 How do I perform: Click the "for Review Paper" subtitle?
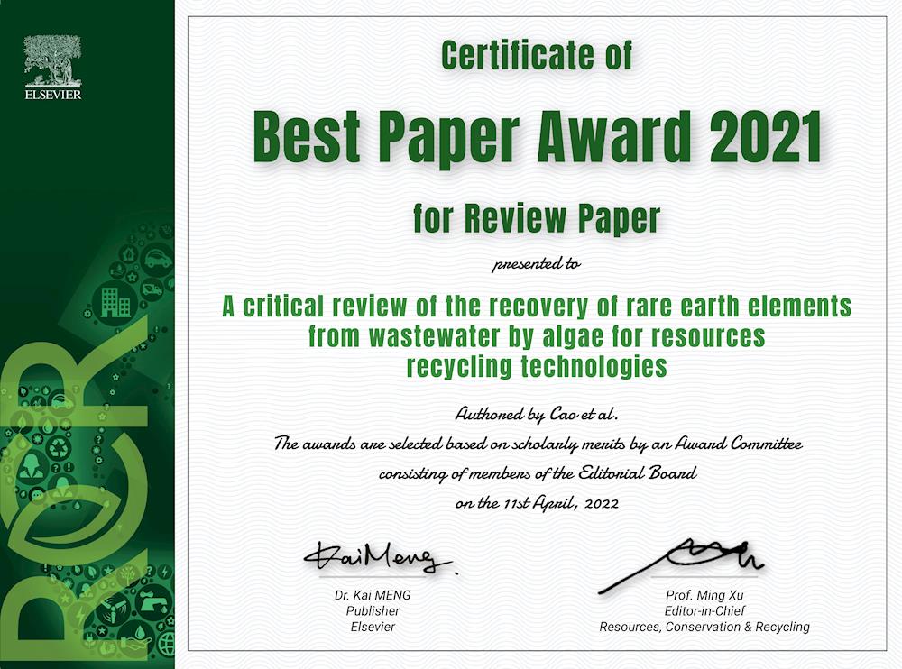538,217
